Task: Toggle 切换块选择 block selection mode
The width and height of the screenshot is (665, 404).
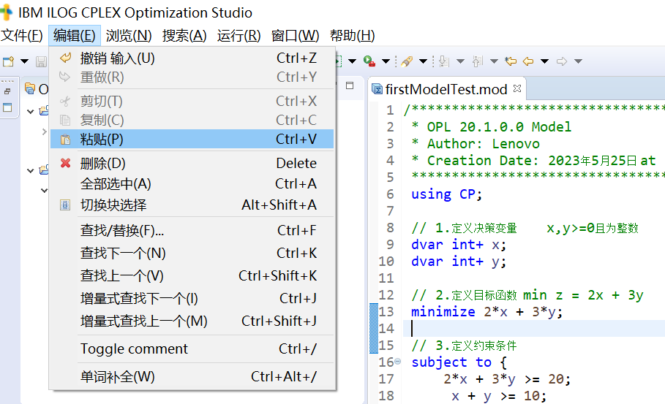Action: point(192,205)
